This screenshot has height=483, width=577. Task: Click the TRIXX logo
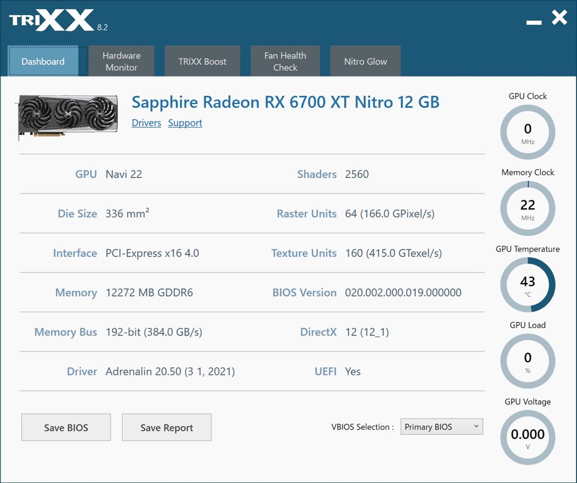[x=48, y=18]
